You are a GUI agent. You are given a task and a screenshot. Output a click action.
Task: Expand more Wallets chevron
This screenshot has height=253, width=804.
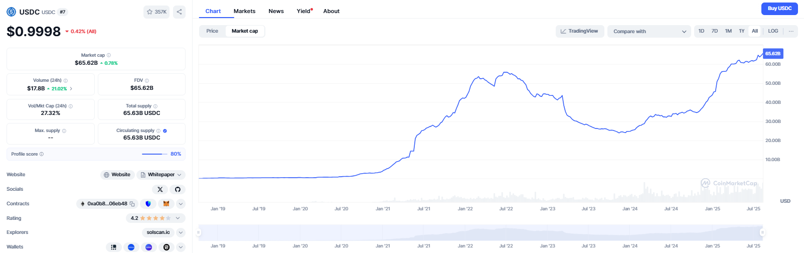(x=181, y=247)
